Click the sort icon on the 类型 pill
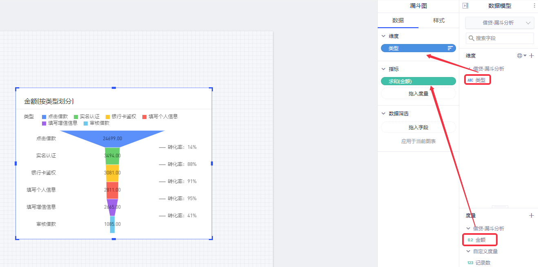This screenshot has height=267, width=538. [x=450, y=48]
